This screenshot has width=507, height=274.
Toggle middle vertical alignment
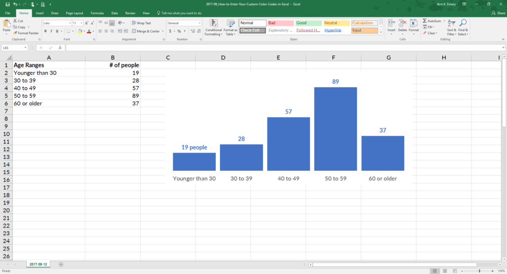(106, 23)
